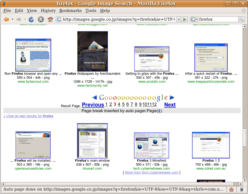Open Firefox's main window thumbnail
The image size is (248, 194).
tap(92, 141)
